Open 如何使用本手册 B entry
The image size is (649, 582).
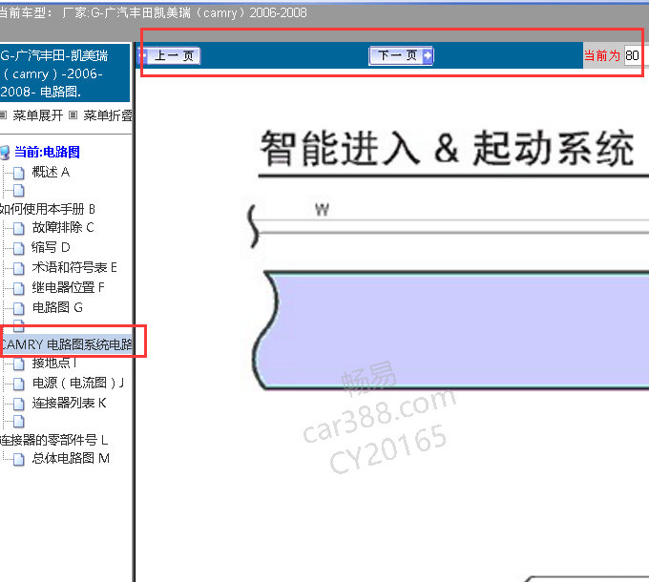click(x=47, y=209)
